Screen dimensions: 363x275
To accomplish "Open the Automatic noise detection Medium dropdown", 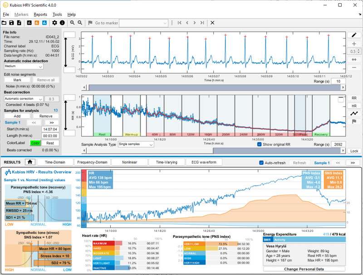I will [x=24, y=66].
